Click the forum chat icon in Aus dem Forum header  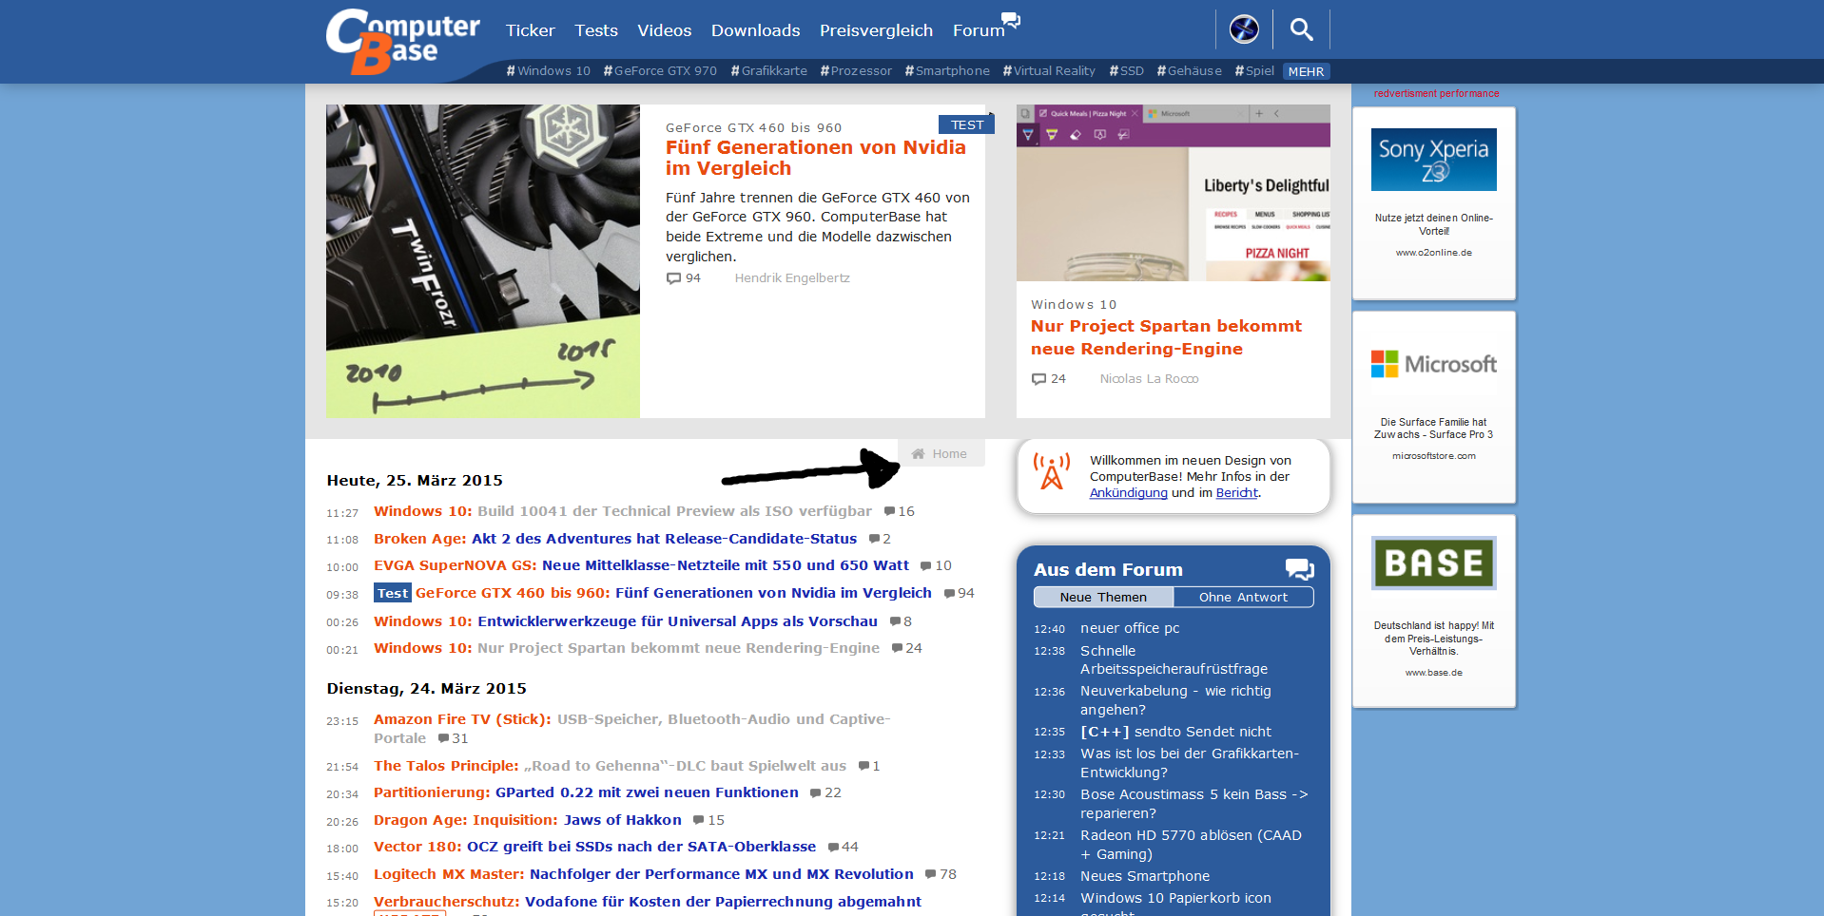[x=1299, y=569]
